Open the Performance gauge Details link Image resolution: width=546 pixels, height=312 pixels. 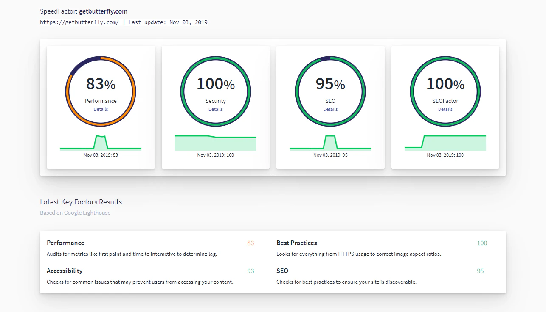click(101, 109)
